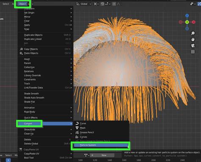
Task: Open the Quick Effects entry
Action: [x=45, y=117]
